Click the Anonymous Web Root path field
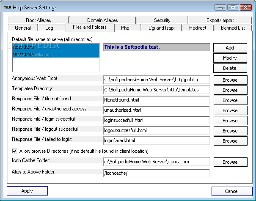 coord(157,80)
